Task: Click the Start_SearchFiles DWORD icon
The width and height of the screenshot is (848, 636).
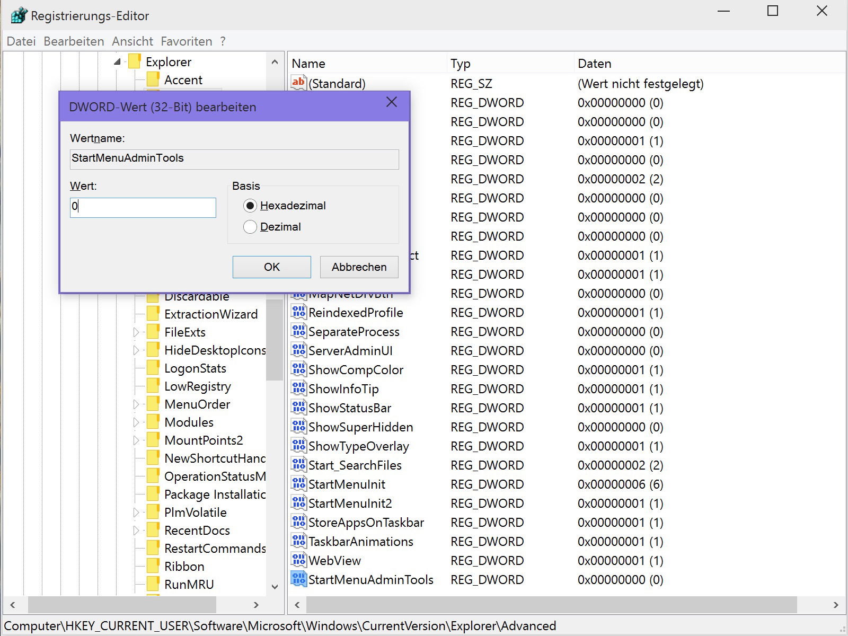Action: coord(299,465)
